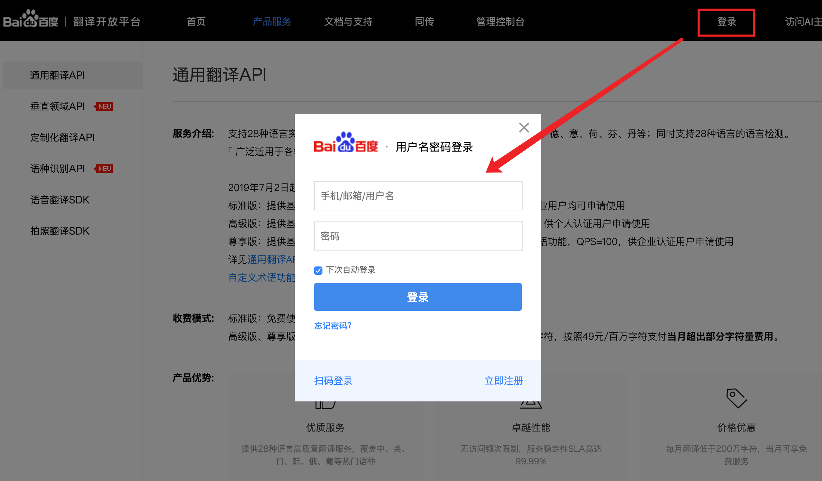Click the 产品优势: label
The image size is (822, 481).
tap(193, 378)
